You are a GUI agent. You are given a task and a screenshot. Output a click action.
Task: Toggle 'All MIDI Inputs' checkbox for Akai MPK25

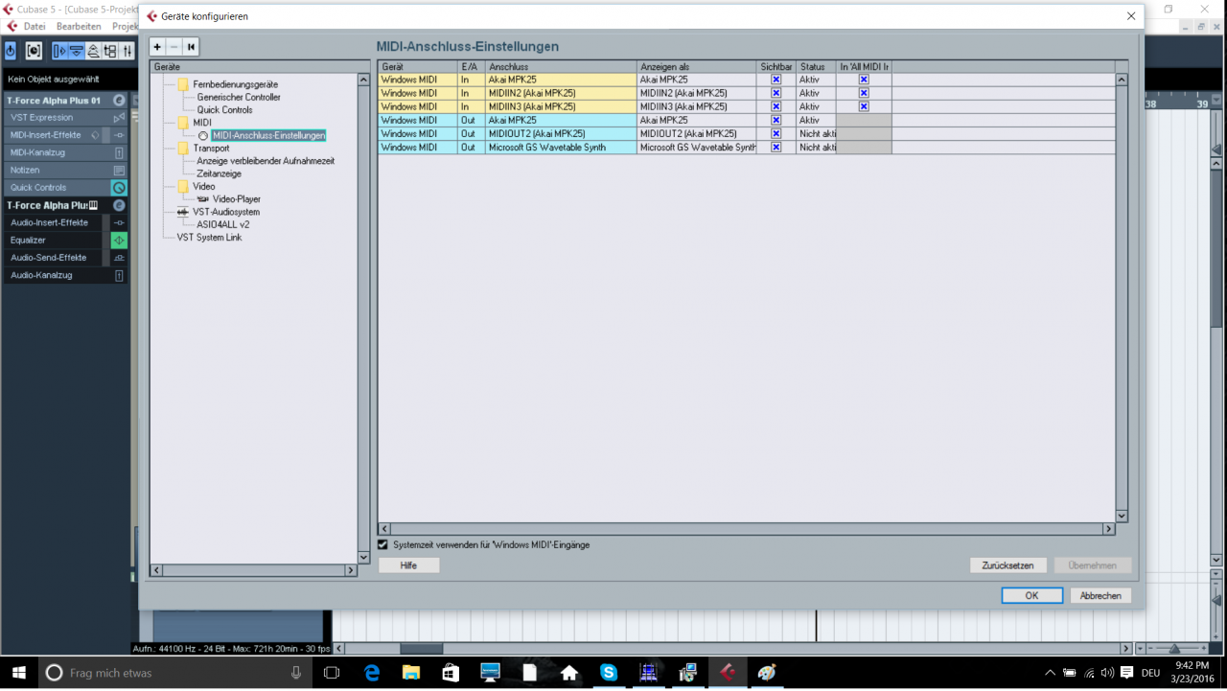click(x=864, y=80)
